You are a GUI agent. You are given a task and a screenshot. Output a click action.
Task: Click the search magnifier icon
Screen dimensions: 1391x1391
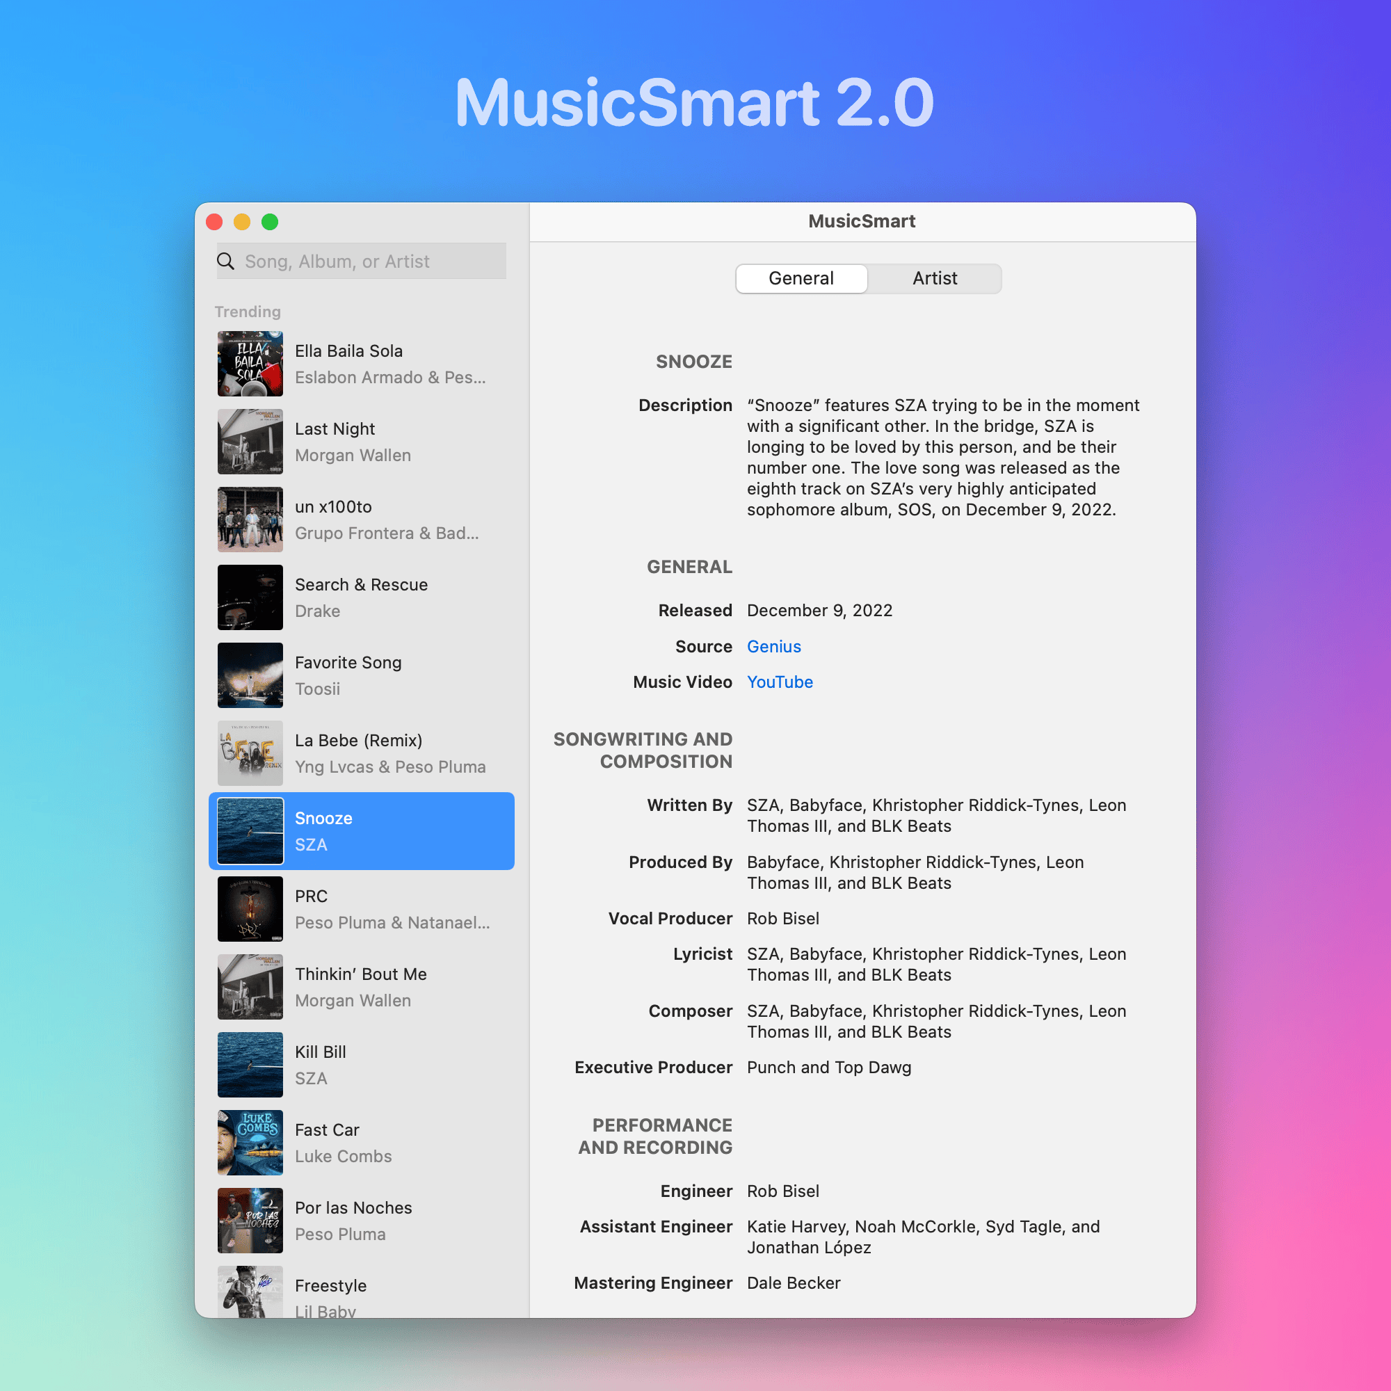226,261
